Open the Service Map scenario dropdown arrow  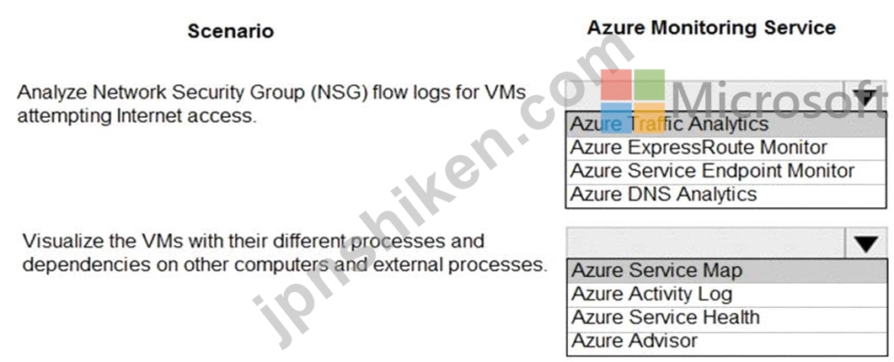[x=866, y=243]
